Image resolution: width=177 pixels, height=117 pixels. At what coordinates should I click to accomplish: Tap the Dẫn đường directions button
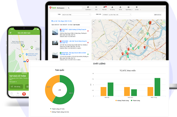pyautogui.click(x=16, y=86)
